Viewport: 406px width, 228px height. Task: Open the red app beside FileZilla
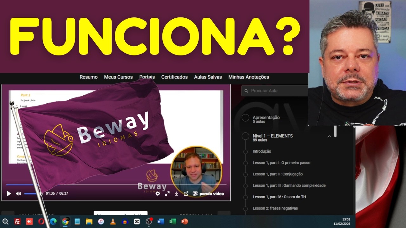click(x=29, y=221)
